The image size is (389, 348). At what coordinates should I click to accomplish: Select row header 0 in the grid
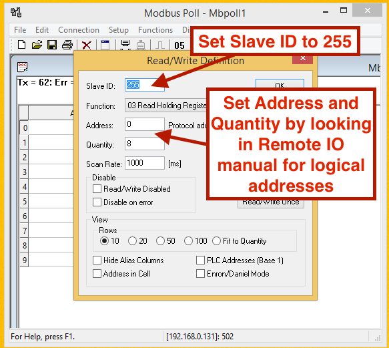[24, 128]
